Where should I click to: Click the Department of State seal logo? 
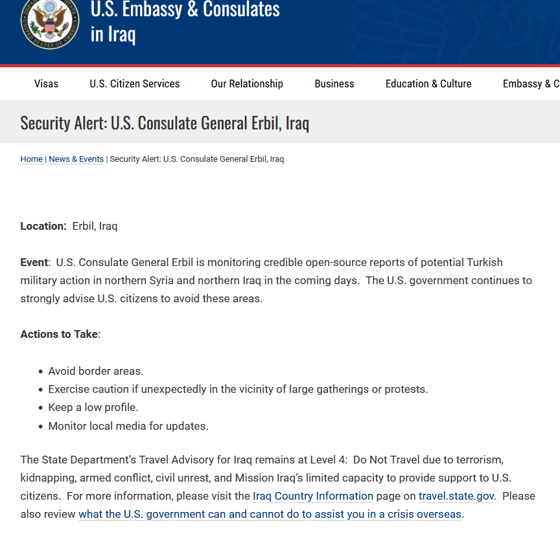tap(50, 22)
